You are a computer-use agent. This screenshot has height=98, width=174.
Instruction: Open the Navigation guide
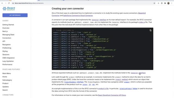pos(7,45)
